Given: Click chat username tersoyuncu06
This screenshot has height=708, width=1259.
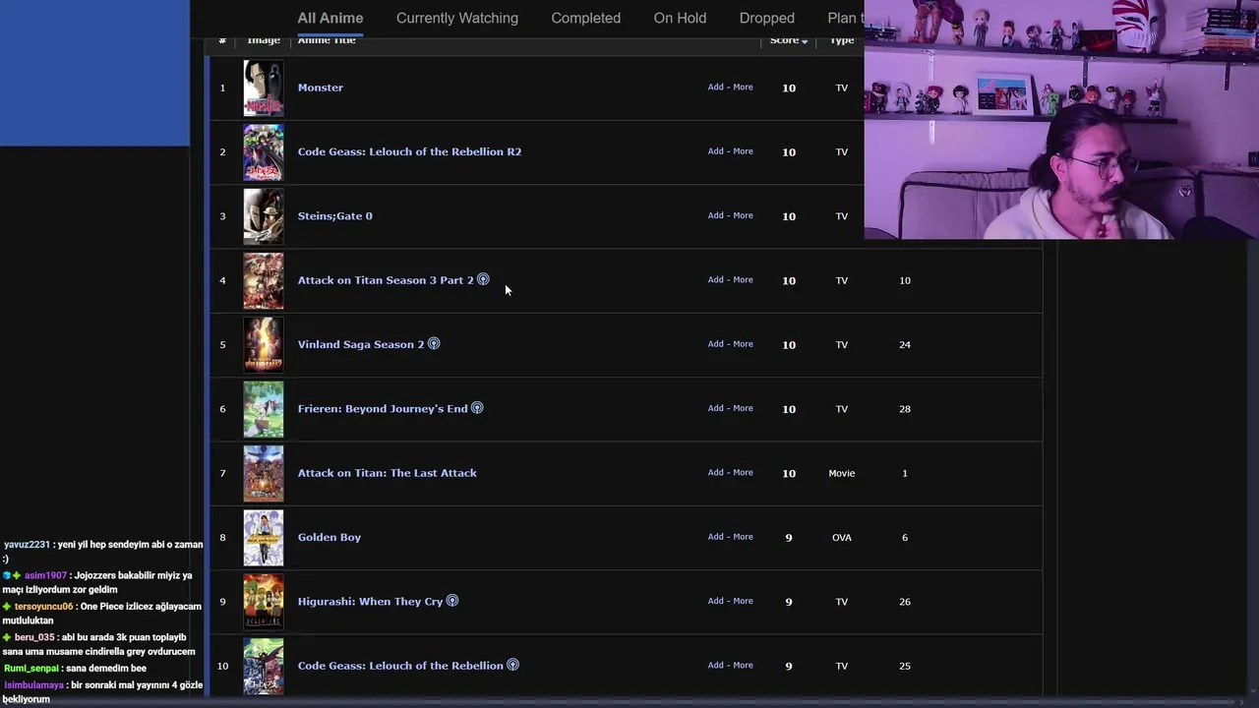Looking at the screenshot, I should 43,607.
